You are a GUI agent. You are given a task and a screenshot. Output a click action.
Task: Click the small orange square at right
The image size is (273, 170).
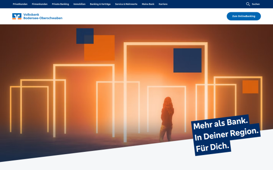250,87
